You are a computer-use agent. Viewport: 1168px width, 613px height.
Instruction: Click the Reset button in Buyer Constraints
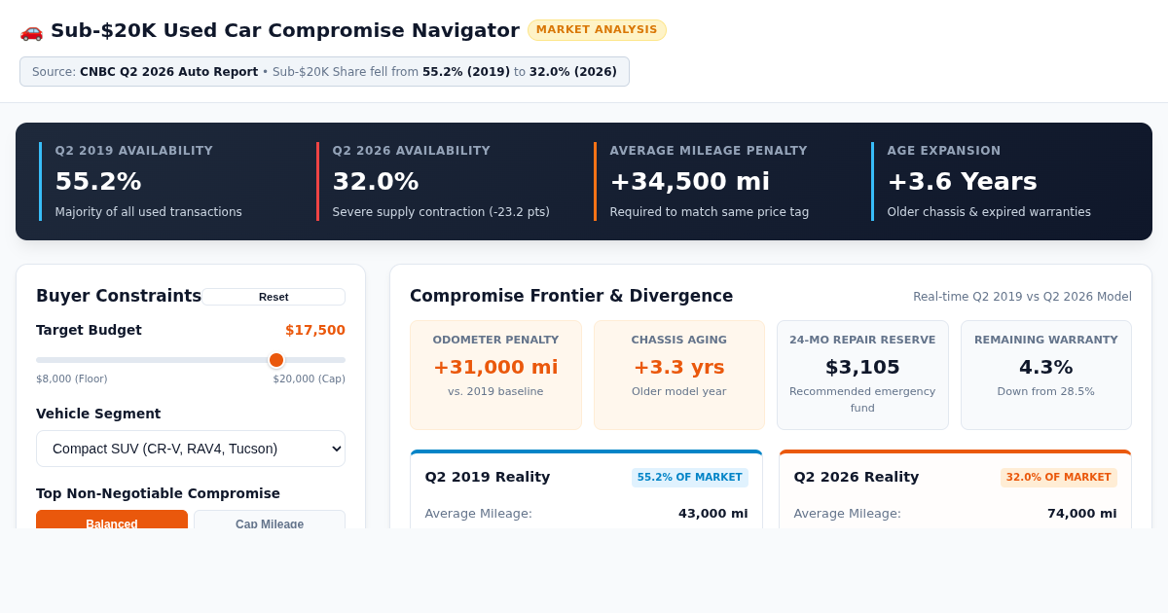[x=274, y=297]
